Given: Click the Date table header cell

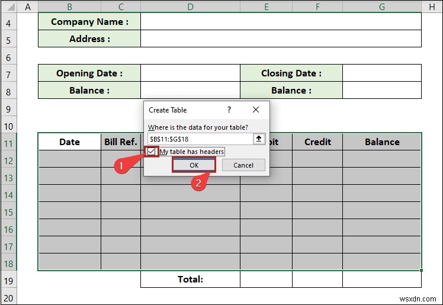Looking at the screenshot, I should [69, 142].
